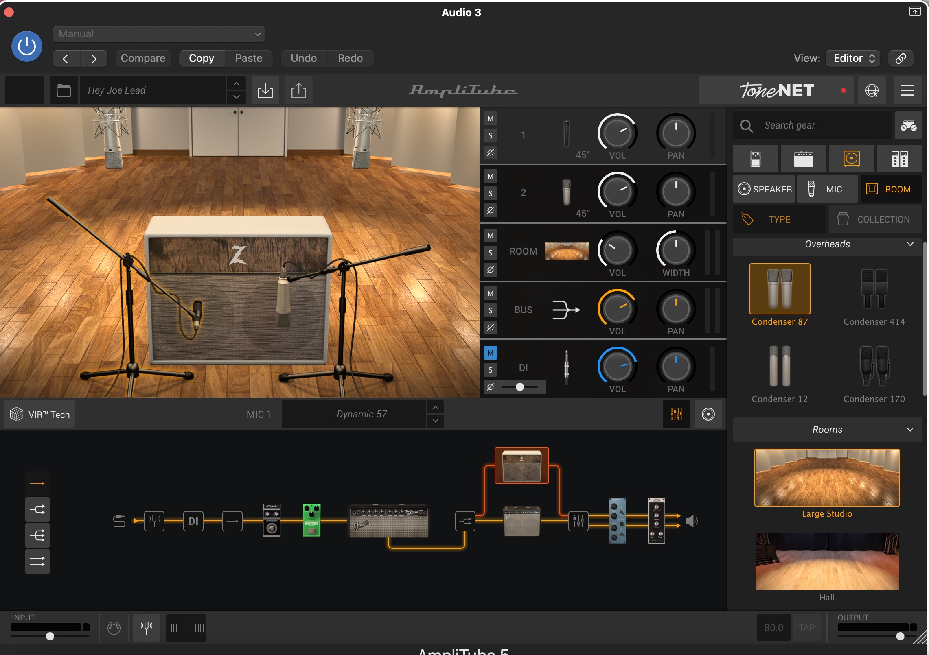Toggle the tuner icon in bottom bar
The image size is (929, 655).
pyautogui.click(x=147, y=628)
